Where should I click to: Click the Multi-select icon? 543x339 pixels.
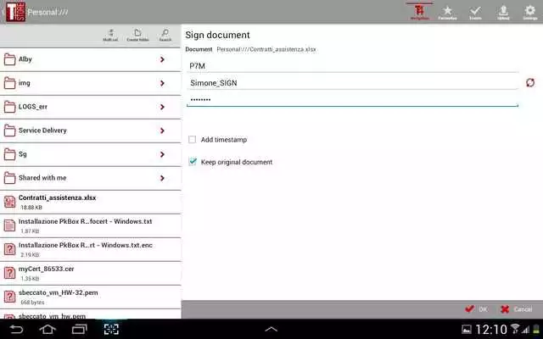110,35
